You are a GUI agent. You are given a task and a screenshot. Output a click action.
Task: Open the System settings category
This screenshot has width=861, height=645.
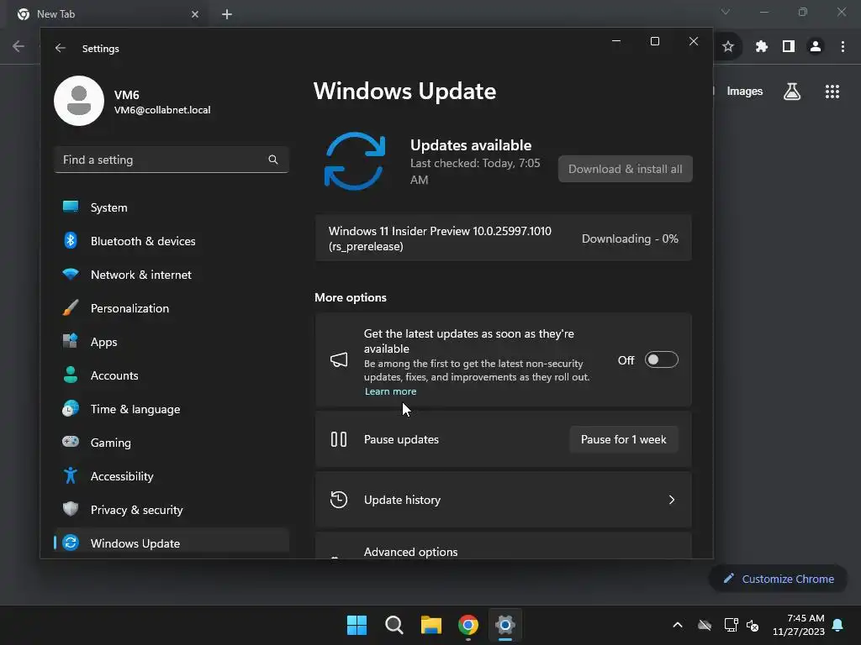[x=172, y=207]
